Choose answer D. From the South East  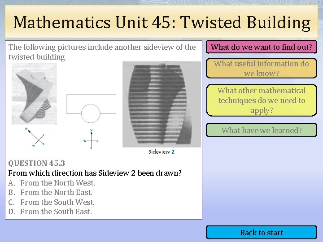50,212
